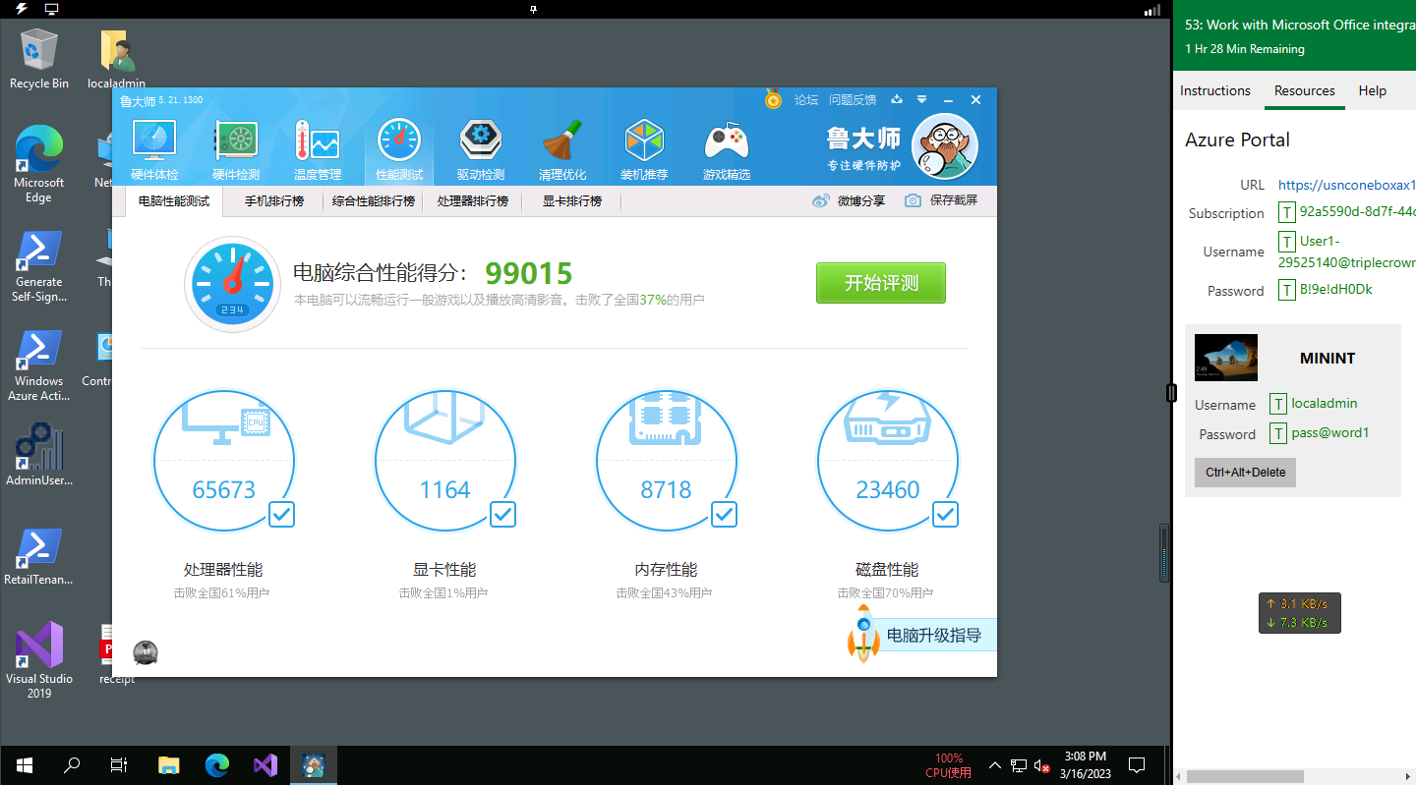Viewport: 1416px width, 785px height.
Task: Open Visual Studio from the taskbar
Action: coord(265,765)
